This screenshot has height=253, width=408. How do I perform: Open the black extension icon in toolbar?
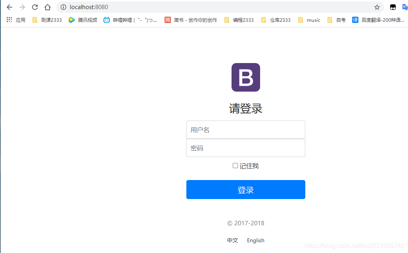pyautogui.click(x=393, y=7)
